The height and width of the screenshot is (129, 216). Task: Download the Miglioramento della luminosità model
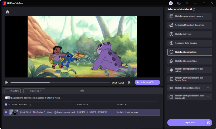click(208, 97)
